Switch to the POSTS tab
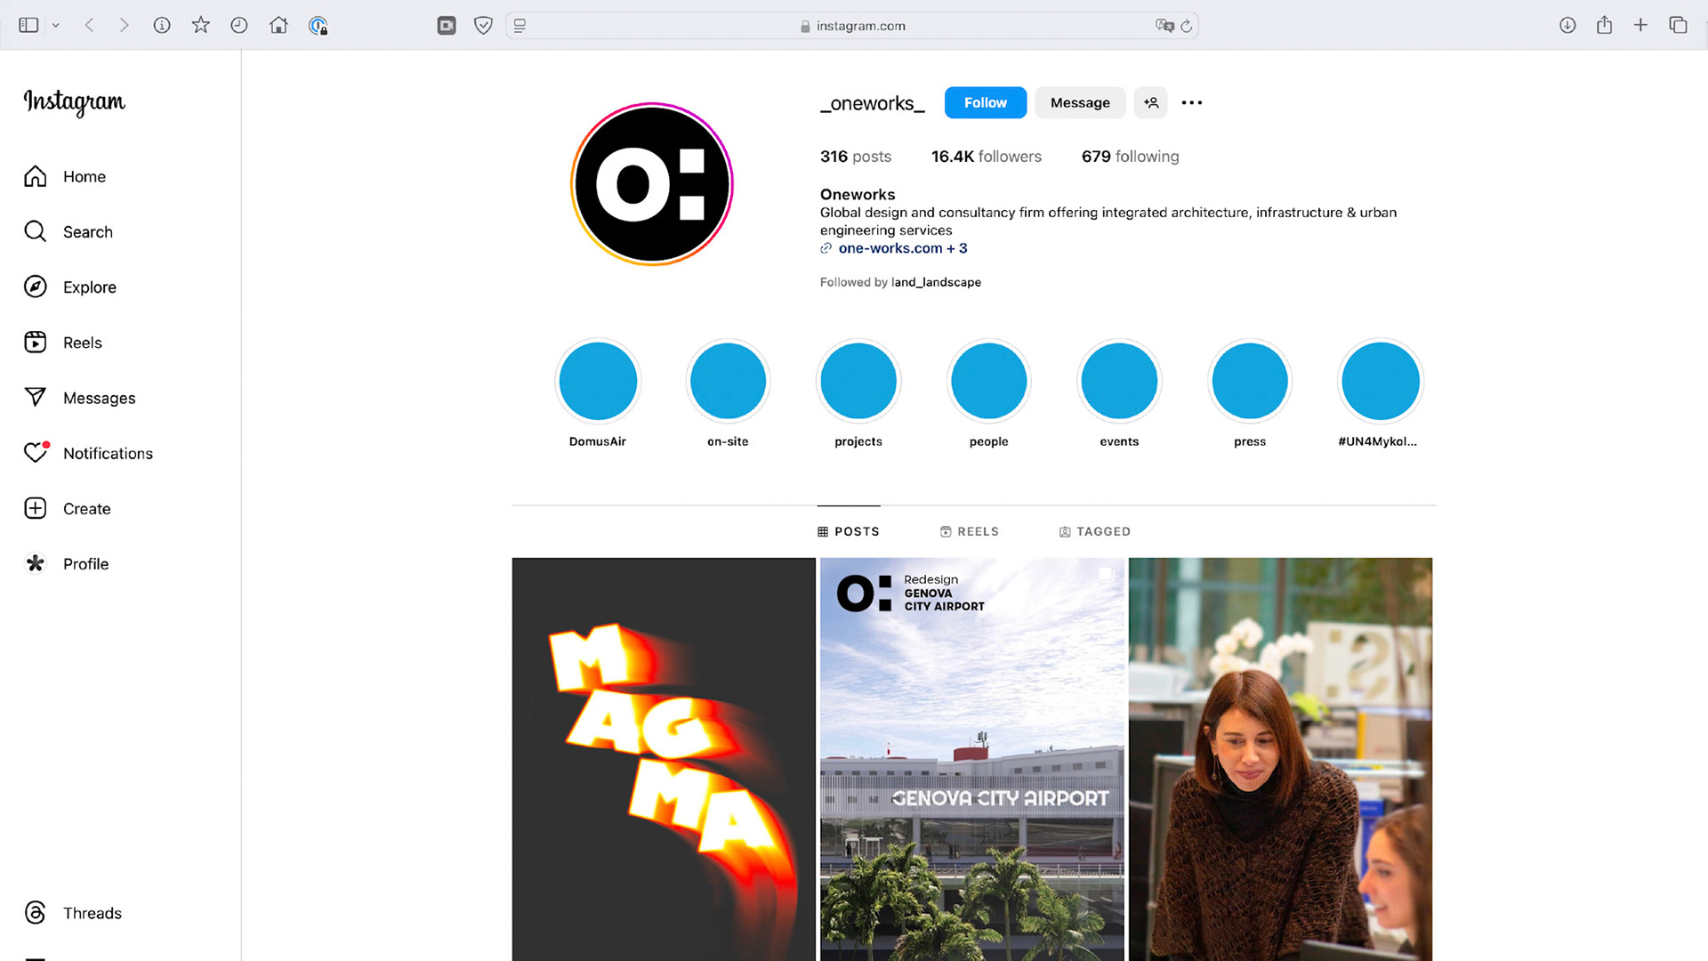Viewport: 1708px width, 961px height. pyautogui.click(x=849, y=531)
